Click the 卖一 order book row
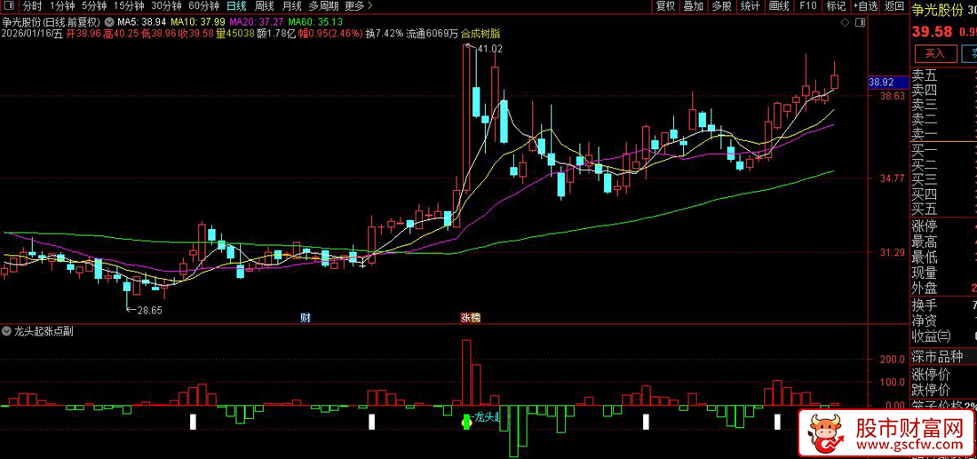Screen dimensions: 977x459 click(943, 133)
